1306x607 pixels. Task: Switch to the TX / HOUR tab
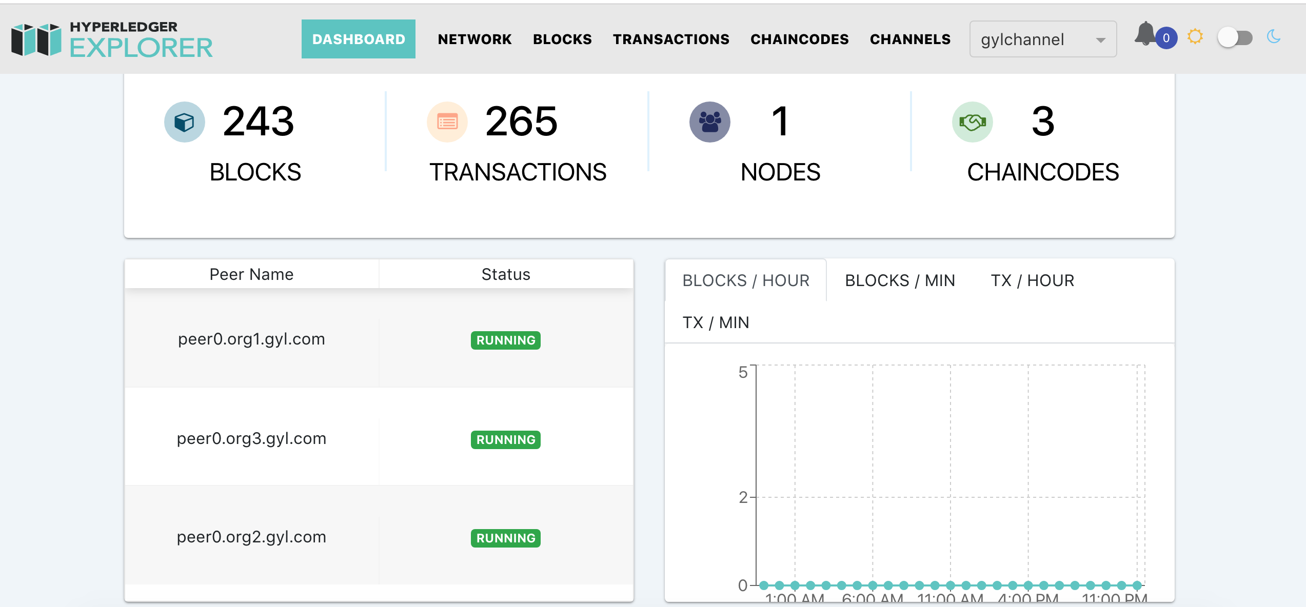[x=1032, y=280]
